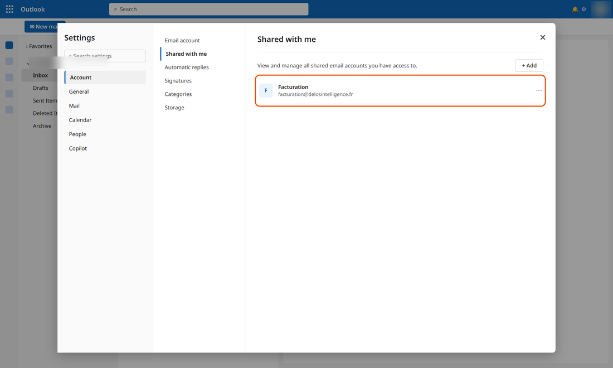Click the user profile avatar top right
613x368 pixels.
click(x=601, y=9)
